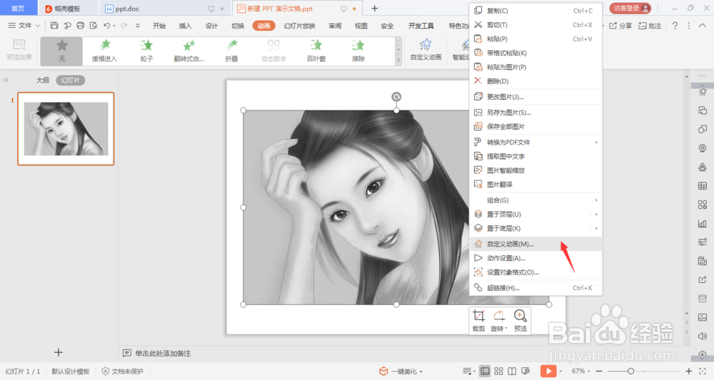The image size is (714, 380).
Task: Select the 百叶窗 animation effect
Action: 316,51
